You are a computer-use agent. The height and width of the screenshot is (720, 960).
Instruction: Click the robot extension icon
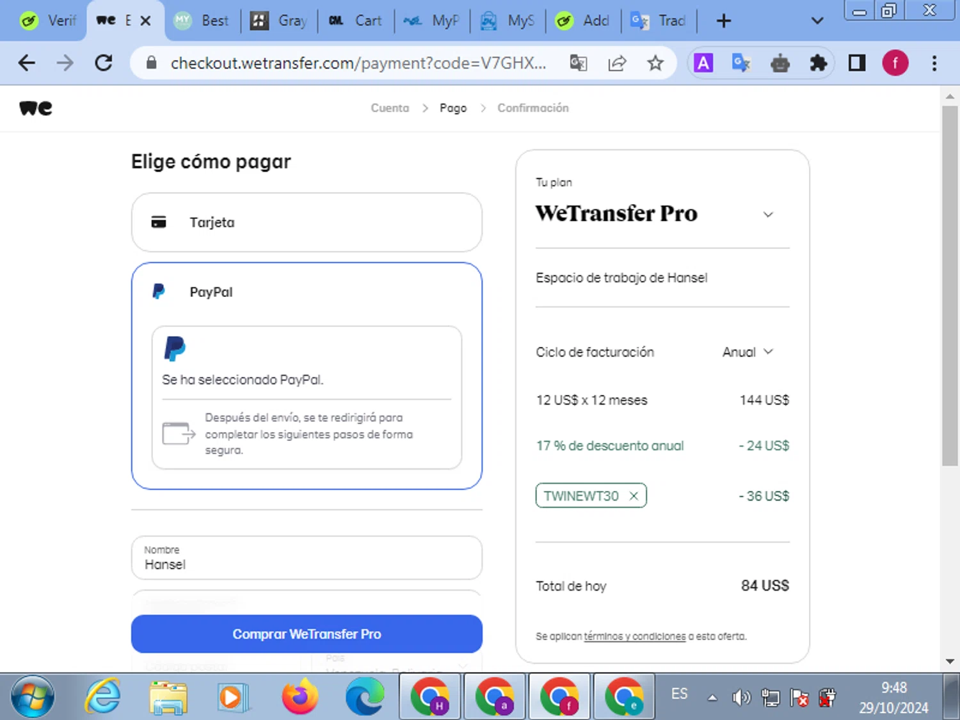(780, 63)
